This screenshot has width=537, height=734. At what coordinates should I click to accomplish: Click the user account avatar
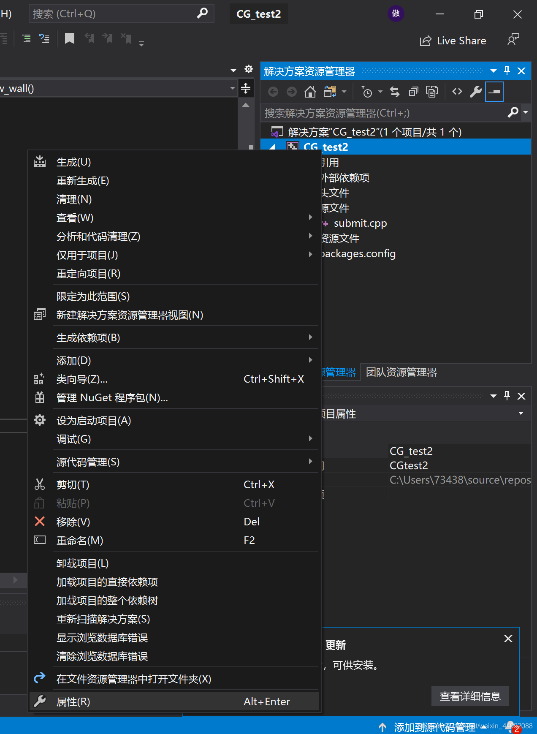[396, 14]
